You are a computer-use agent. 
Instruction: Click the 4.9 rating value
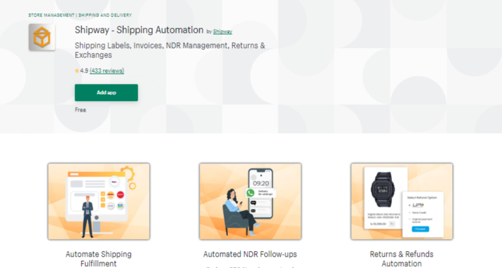click(84, 71)
